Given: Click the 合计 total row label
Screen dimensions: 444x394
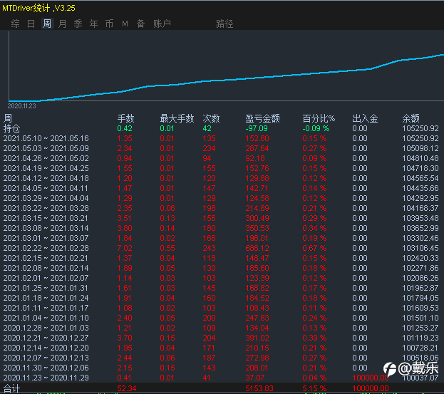Looking at the screenshot, I should [11, 388].
